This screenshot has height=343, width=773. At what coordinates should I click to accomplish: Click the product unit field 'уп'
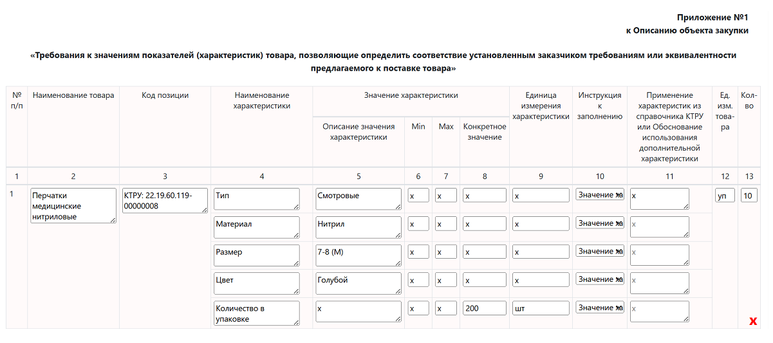[725, 195]
